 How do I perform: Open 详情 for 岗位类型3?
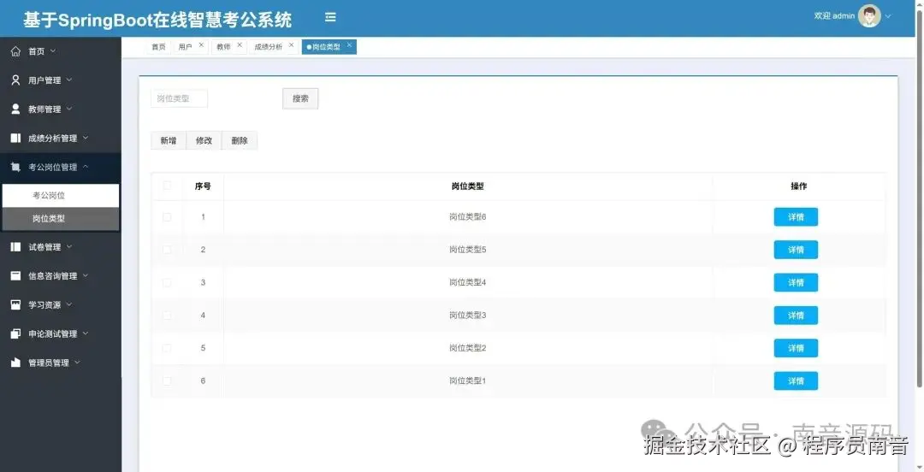[796, 316]
